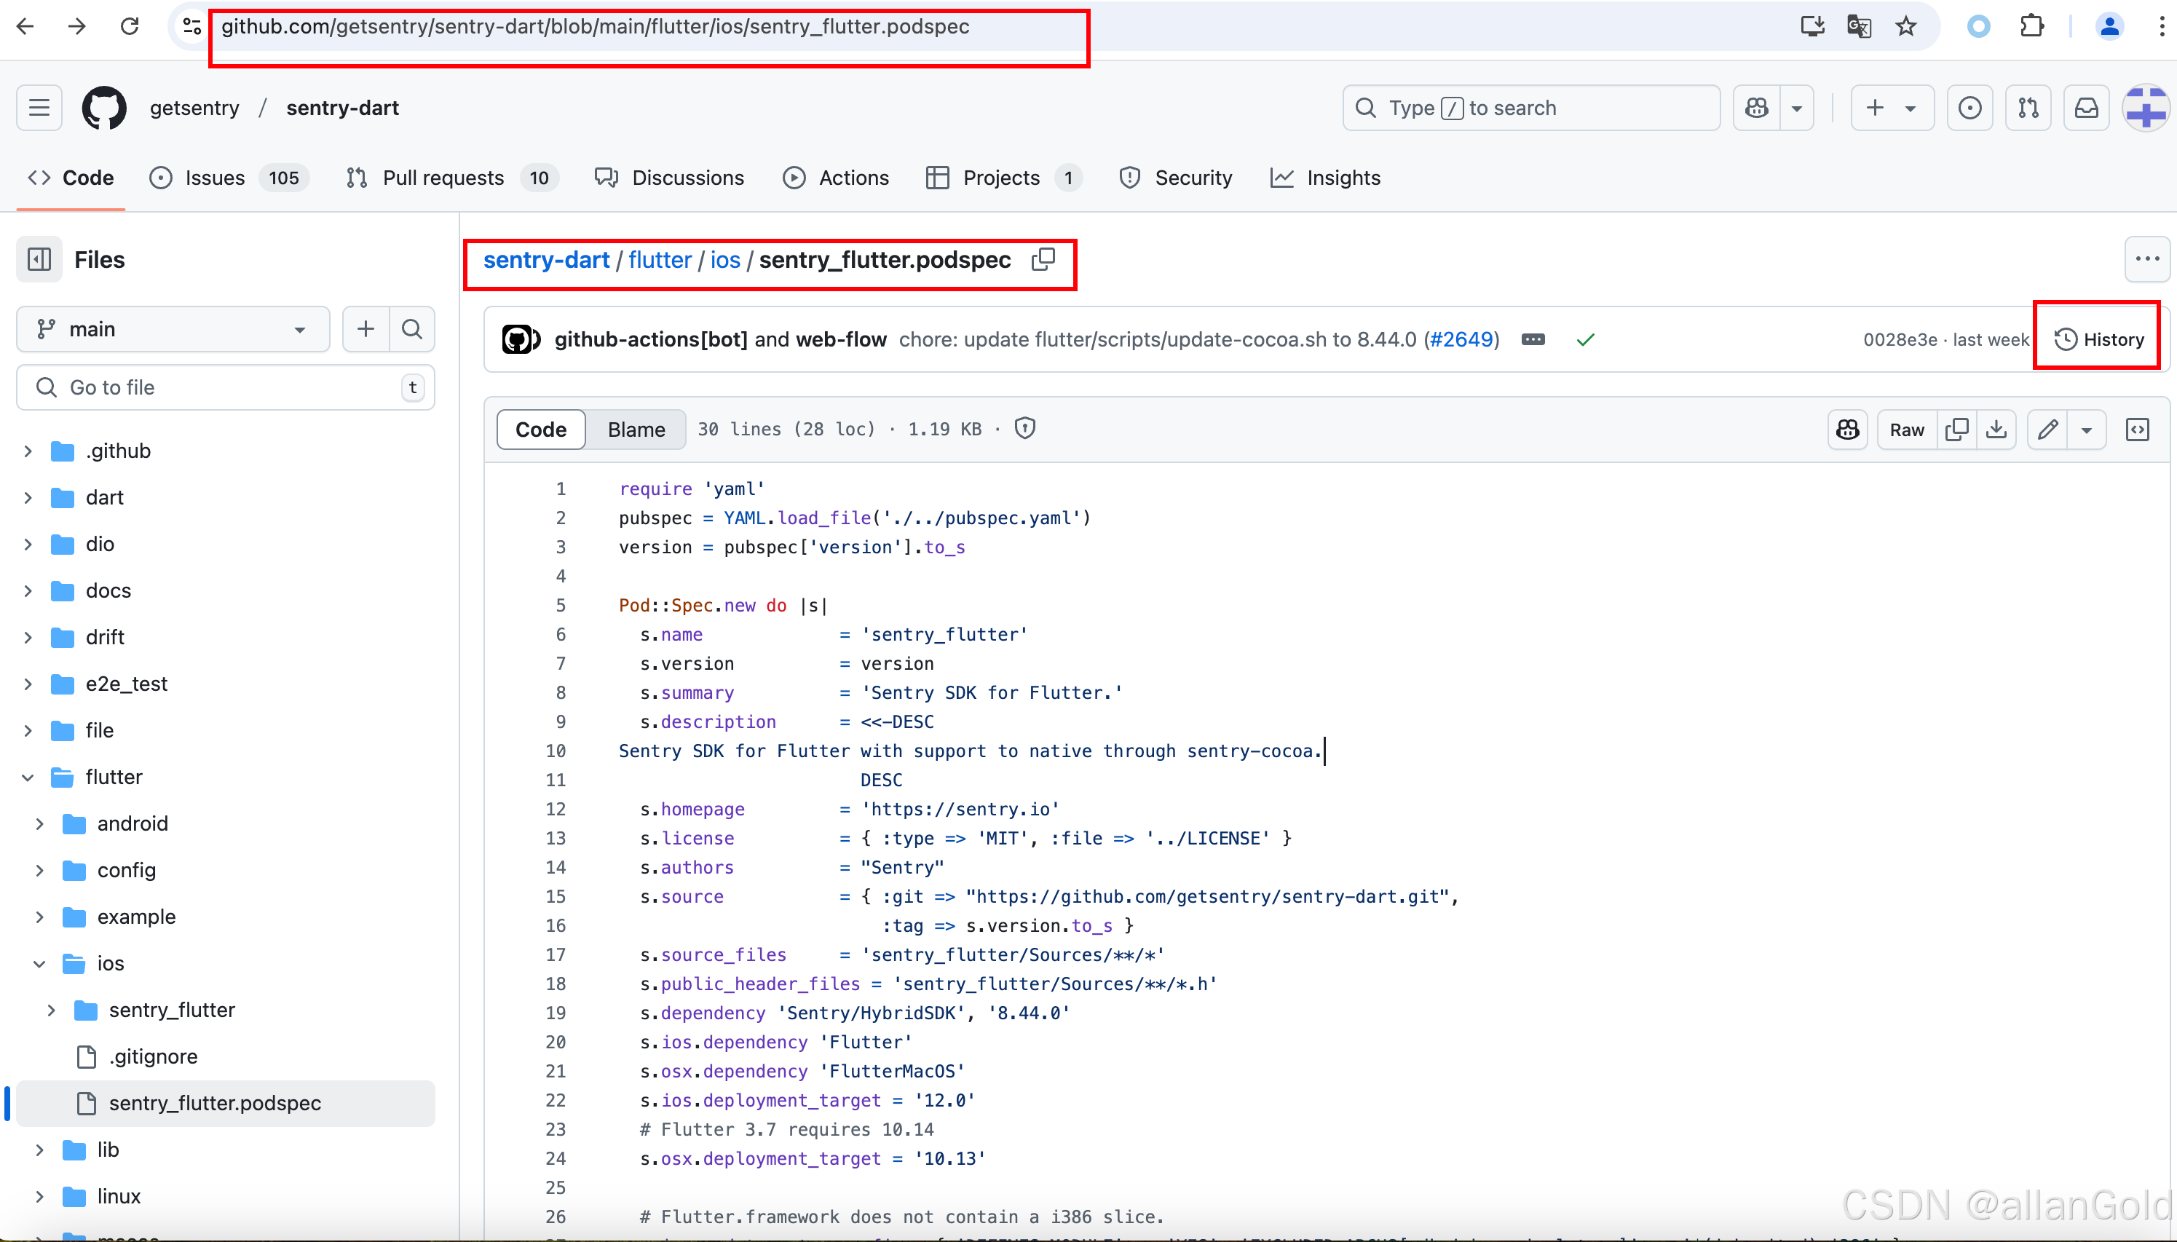2177x1242 pixels.
Task: Open the edit options dropdown arrow
Action: pyautogui.click(x=2086, y=429)
